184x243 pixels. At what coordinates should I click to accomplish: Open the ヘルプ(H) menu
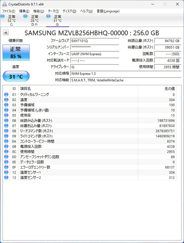86,11
